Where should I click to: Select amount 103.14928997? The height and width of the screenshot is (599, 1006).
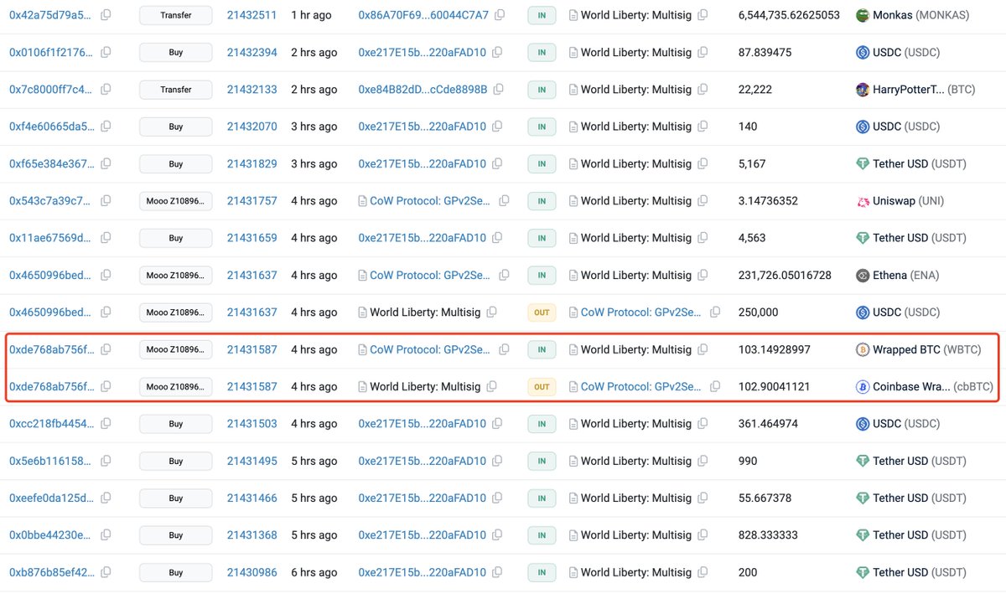click(x=775, y=349)
